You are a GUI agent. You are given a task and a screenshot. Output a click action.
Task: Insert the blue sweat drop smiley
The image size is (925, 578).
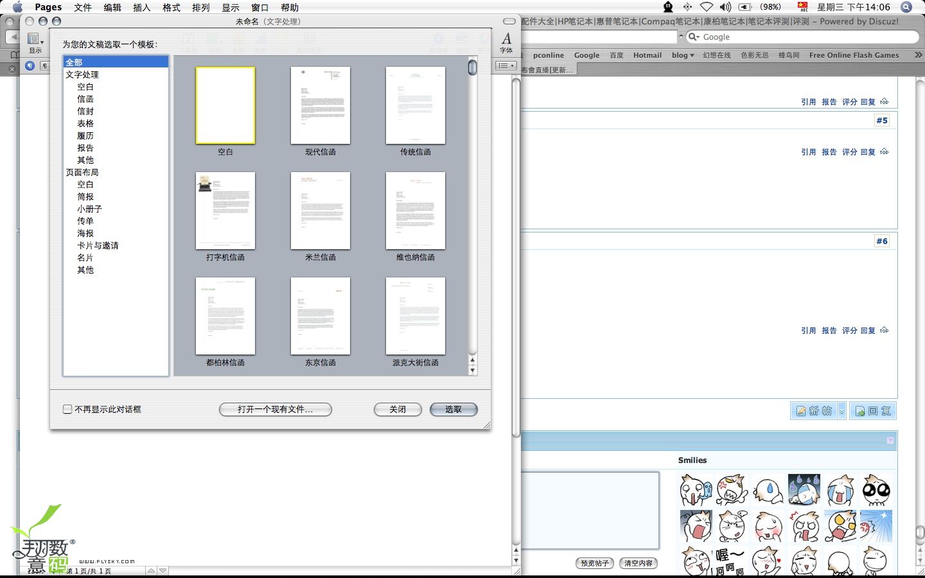click(x=768, y=491)
